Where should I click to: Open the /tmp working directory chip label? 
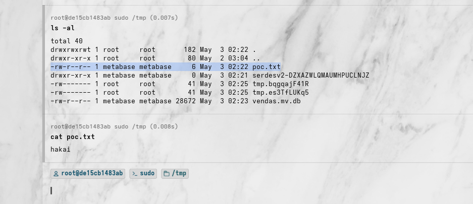click(179, 173)
